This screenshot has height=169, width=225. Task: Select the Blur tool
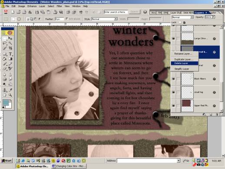click(4, 74)
